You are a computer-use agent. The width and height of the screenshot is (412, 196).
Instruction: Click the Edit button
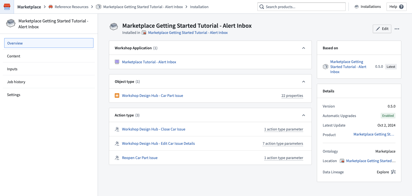tap(382, 29)
